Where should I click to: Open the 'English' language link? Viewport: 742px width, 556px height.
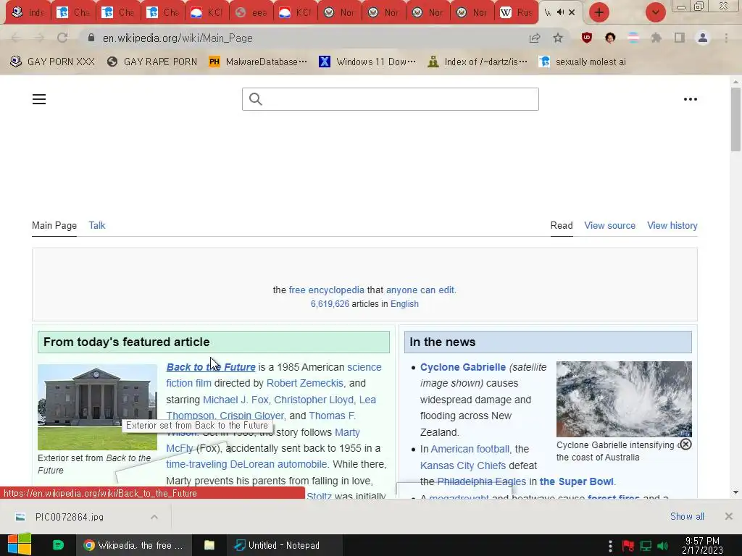tap(404, 303)
